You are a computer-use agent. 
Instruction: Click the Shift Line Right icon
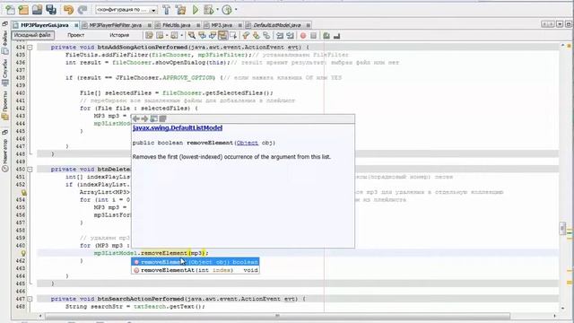pos(290,36)
